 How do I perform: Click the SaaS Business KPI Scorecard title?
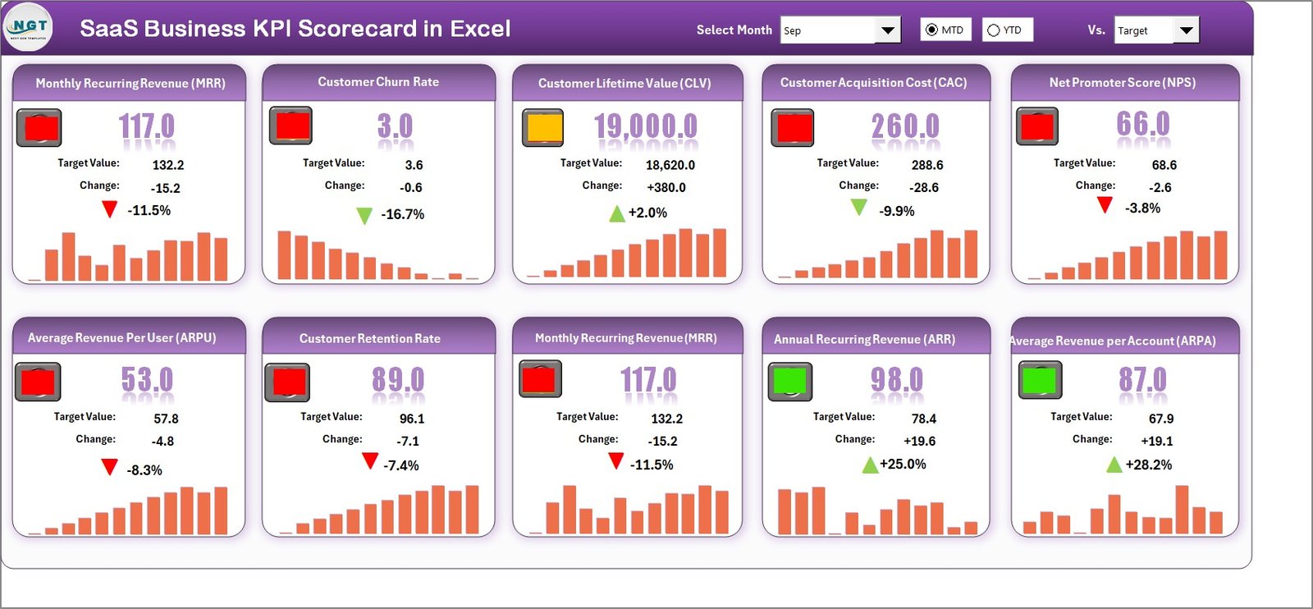coord(295,29)
